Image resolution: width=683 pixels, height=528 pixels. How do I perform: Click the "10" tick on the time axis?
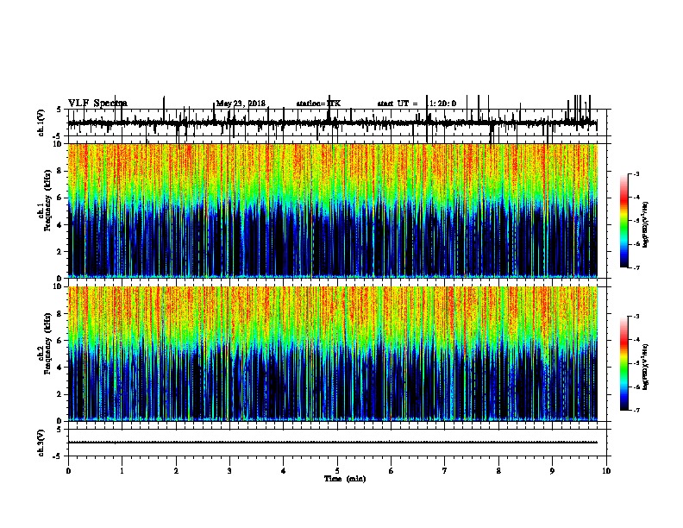pos(606,471)
